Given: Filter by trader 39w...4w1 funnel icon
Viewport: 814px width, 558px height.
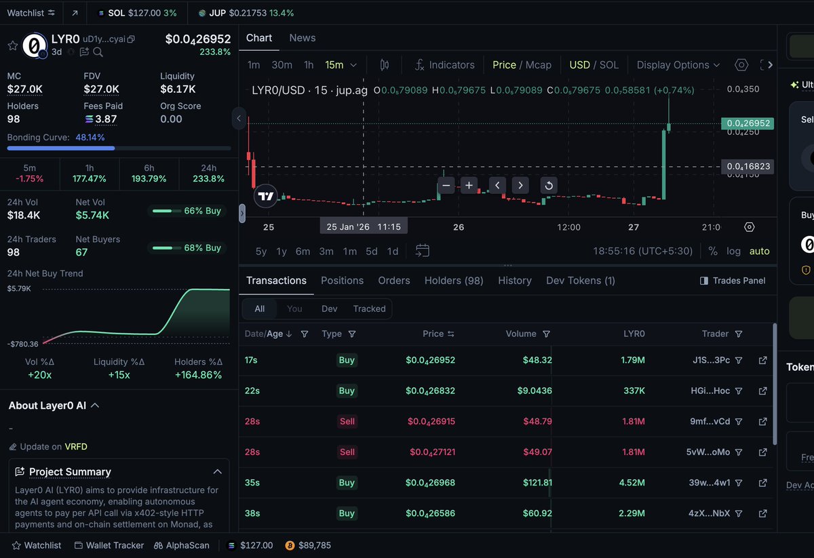Looking at the screenshot, I should click(x=739, y=483).
